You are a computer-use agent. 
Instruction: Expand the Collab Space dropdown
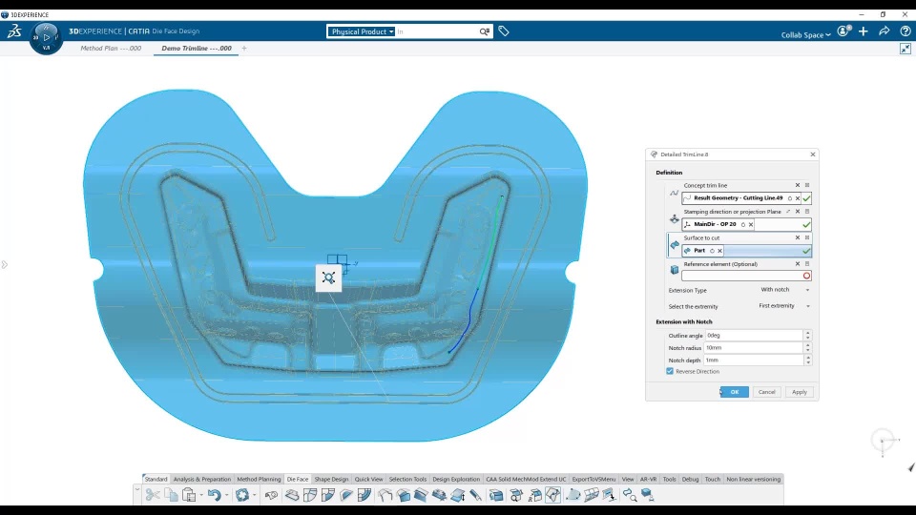point(805,35)
